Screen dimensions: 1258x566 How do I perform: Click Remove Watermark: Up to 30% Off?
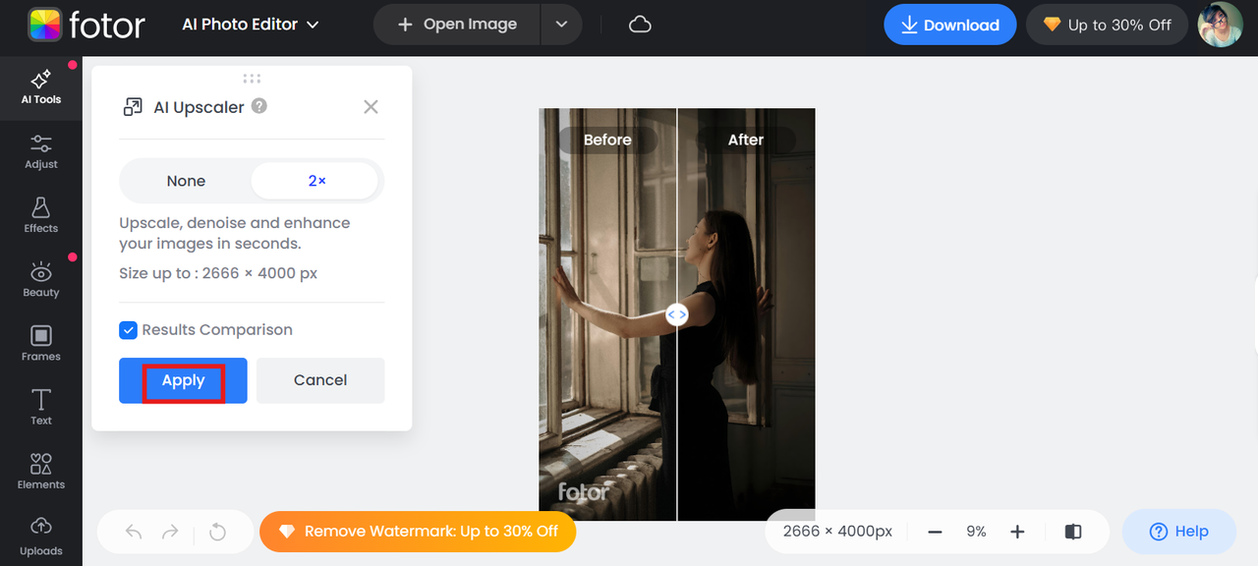(418, 532)
